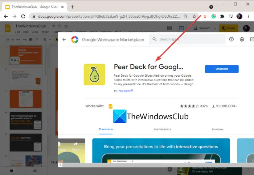Click the new slide plus button

pos(8,39)
